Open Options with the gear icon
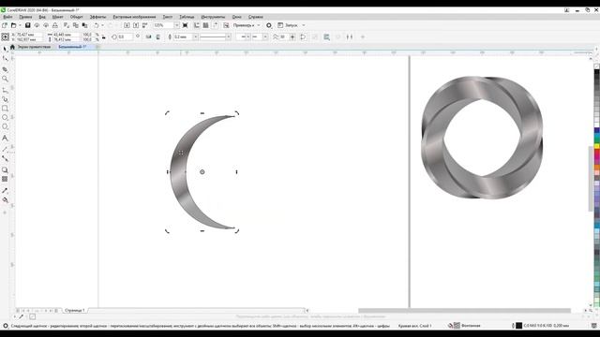 click(269, 25)
